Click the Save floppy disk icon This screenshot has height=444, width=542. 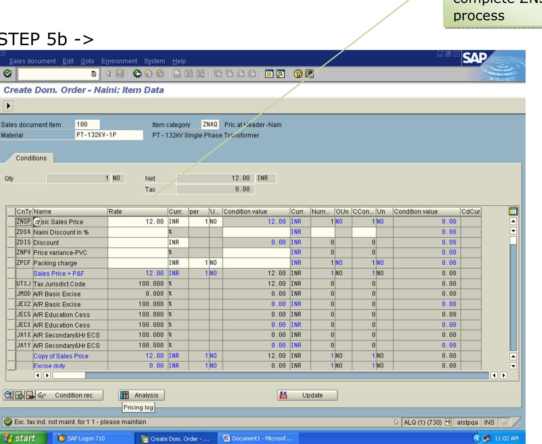[x=119, y=74]
